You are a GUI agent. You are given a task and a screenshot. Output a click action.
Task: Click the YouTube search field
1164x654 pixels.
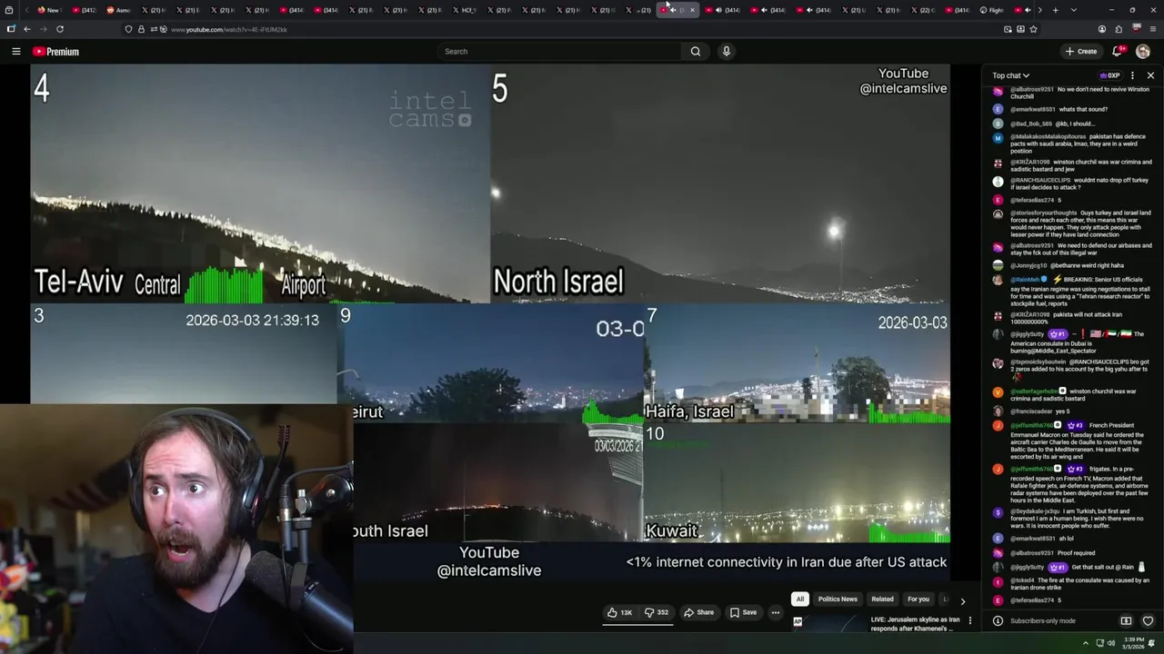(559, 52)
